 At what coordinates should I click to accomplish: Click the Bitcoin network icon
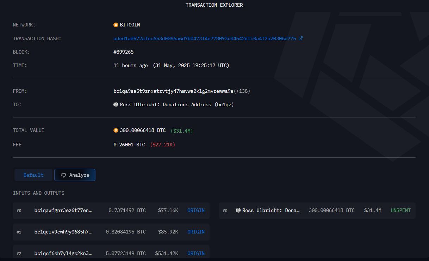[116, 25]
